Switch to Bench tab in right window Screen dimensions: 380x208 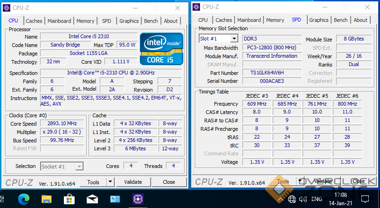[341, 20]
